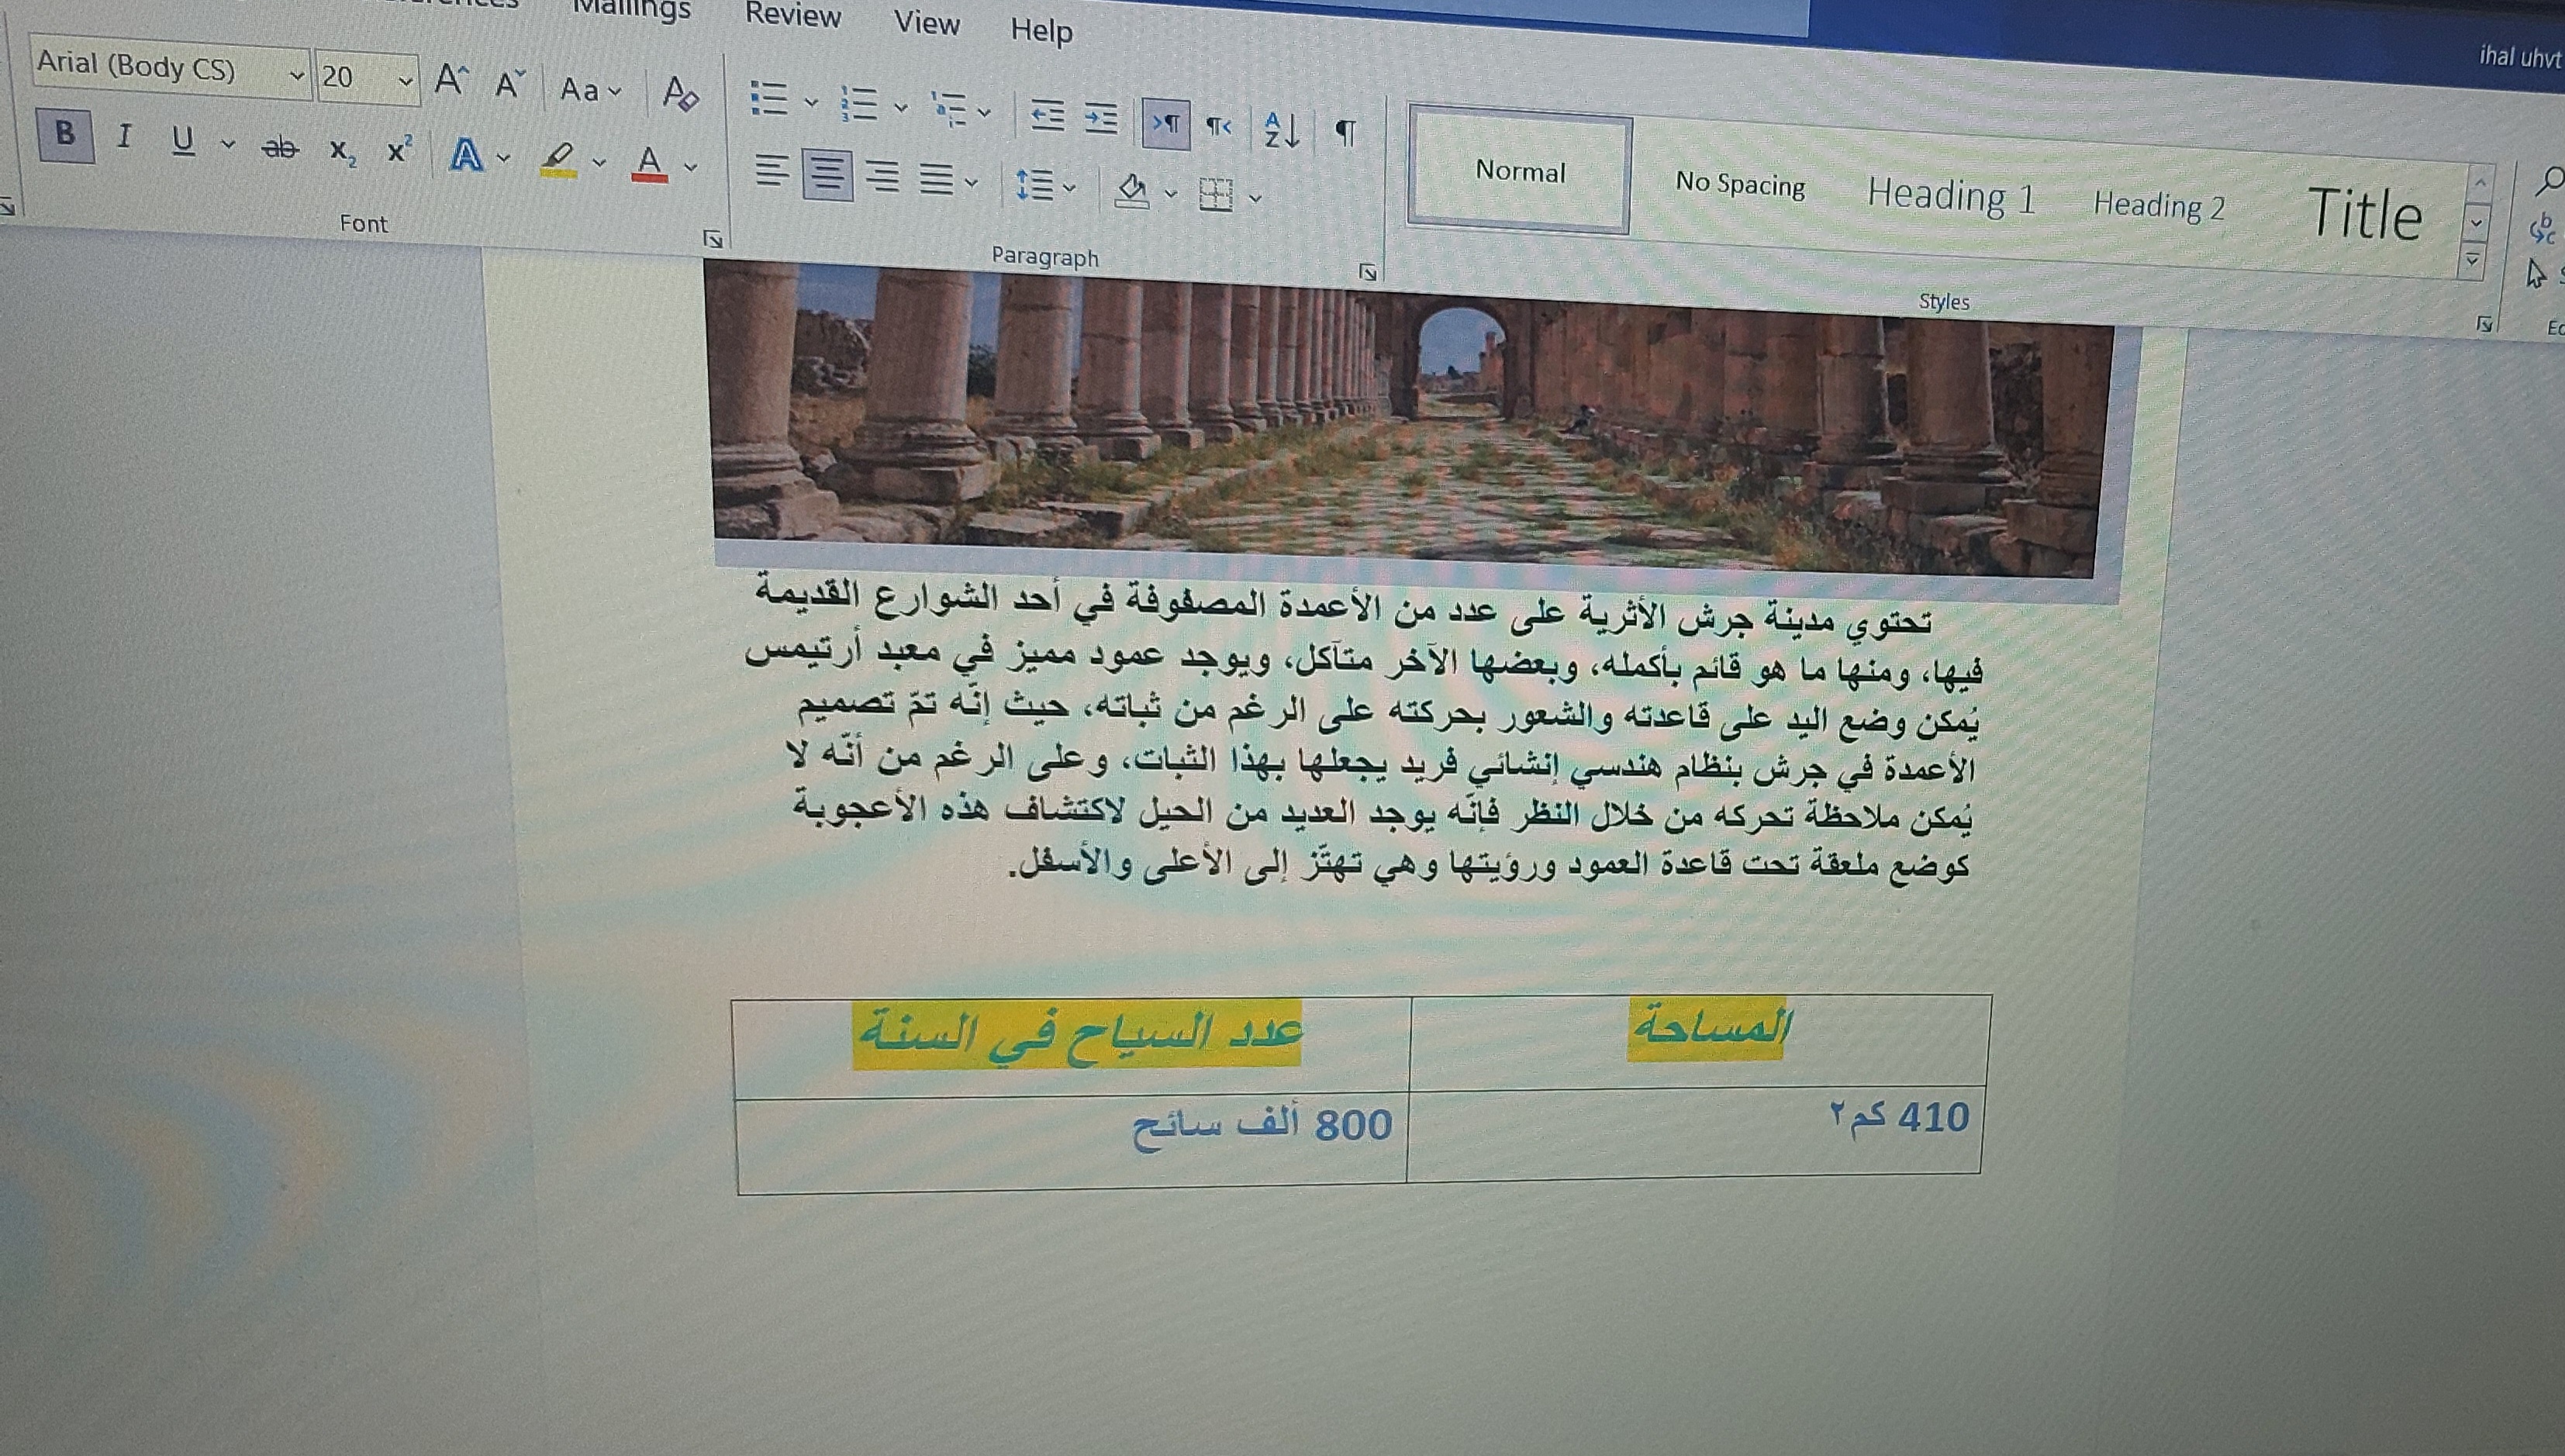Click the Increase Indent icon
2565x1456 pixels.
click(1101, 120)
